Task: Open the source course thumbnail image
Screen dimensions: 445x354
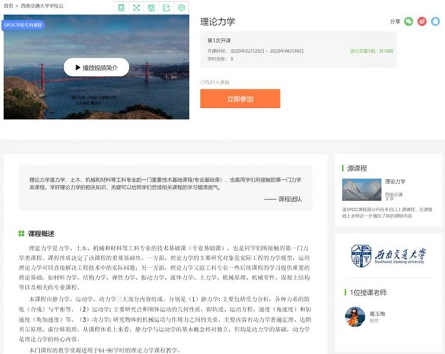Action: point(361,190)
